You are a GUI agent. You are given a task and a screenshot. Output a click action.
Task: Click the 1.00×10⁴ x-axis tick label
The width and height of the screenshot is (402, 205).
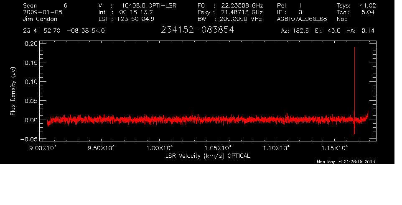(160, 148)
